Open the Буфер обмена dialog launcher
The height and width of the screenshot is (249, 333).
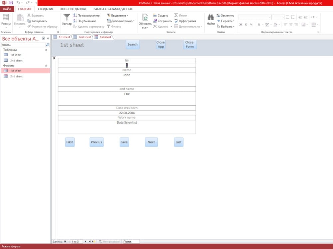click(58, 32)
